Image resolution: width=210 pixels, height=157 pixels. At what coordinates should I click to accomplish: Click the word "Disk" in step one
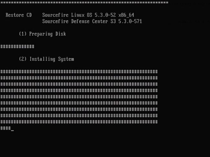coord(60,34)
